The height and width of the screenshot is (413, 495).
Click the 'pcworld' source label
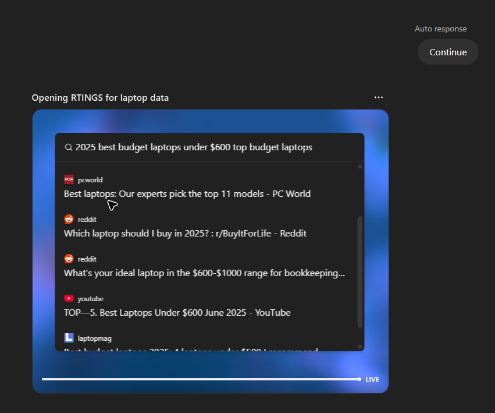pos(90,180)
